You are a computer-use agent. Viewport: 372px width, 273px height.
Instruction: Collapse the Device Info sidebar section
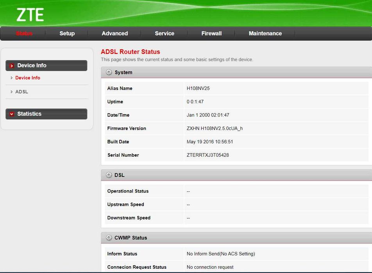46,66
